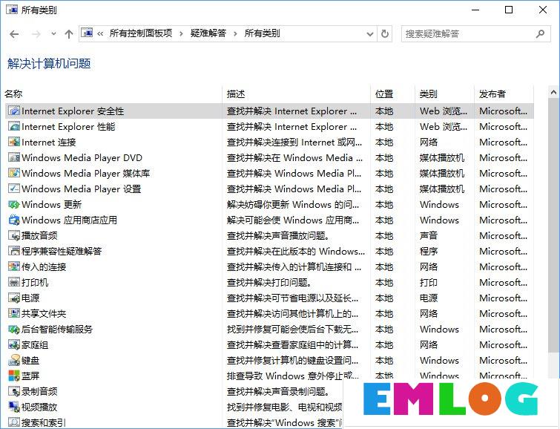This screenshot has width=560, height=429.
Task: Click description '查找并解决声音录制问题。'
Action: 278,391
